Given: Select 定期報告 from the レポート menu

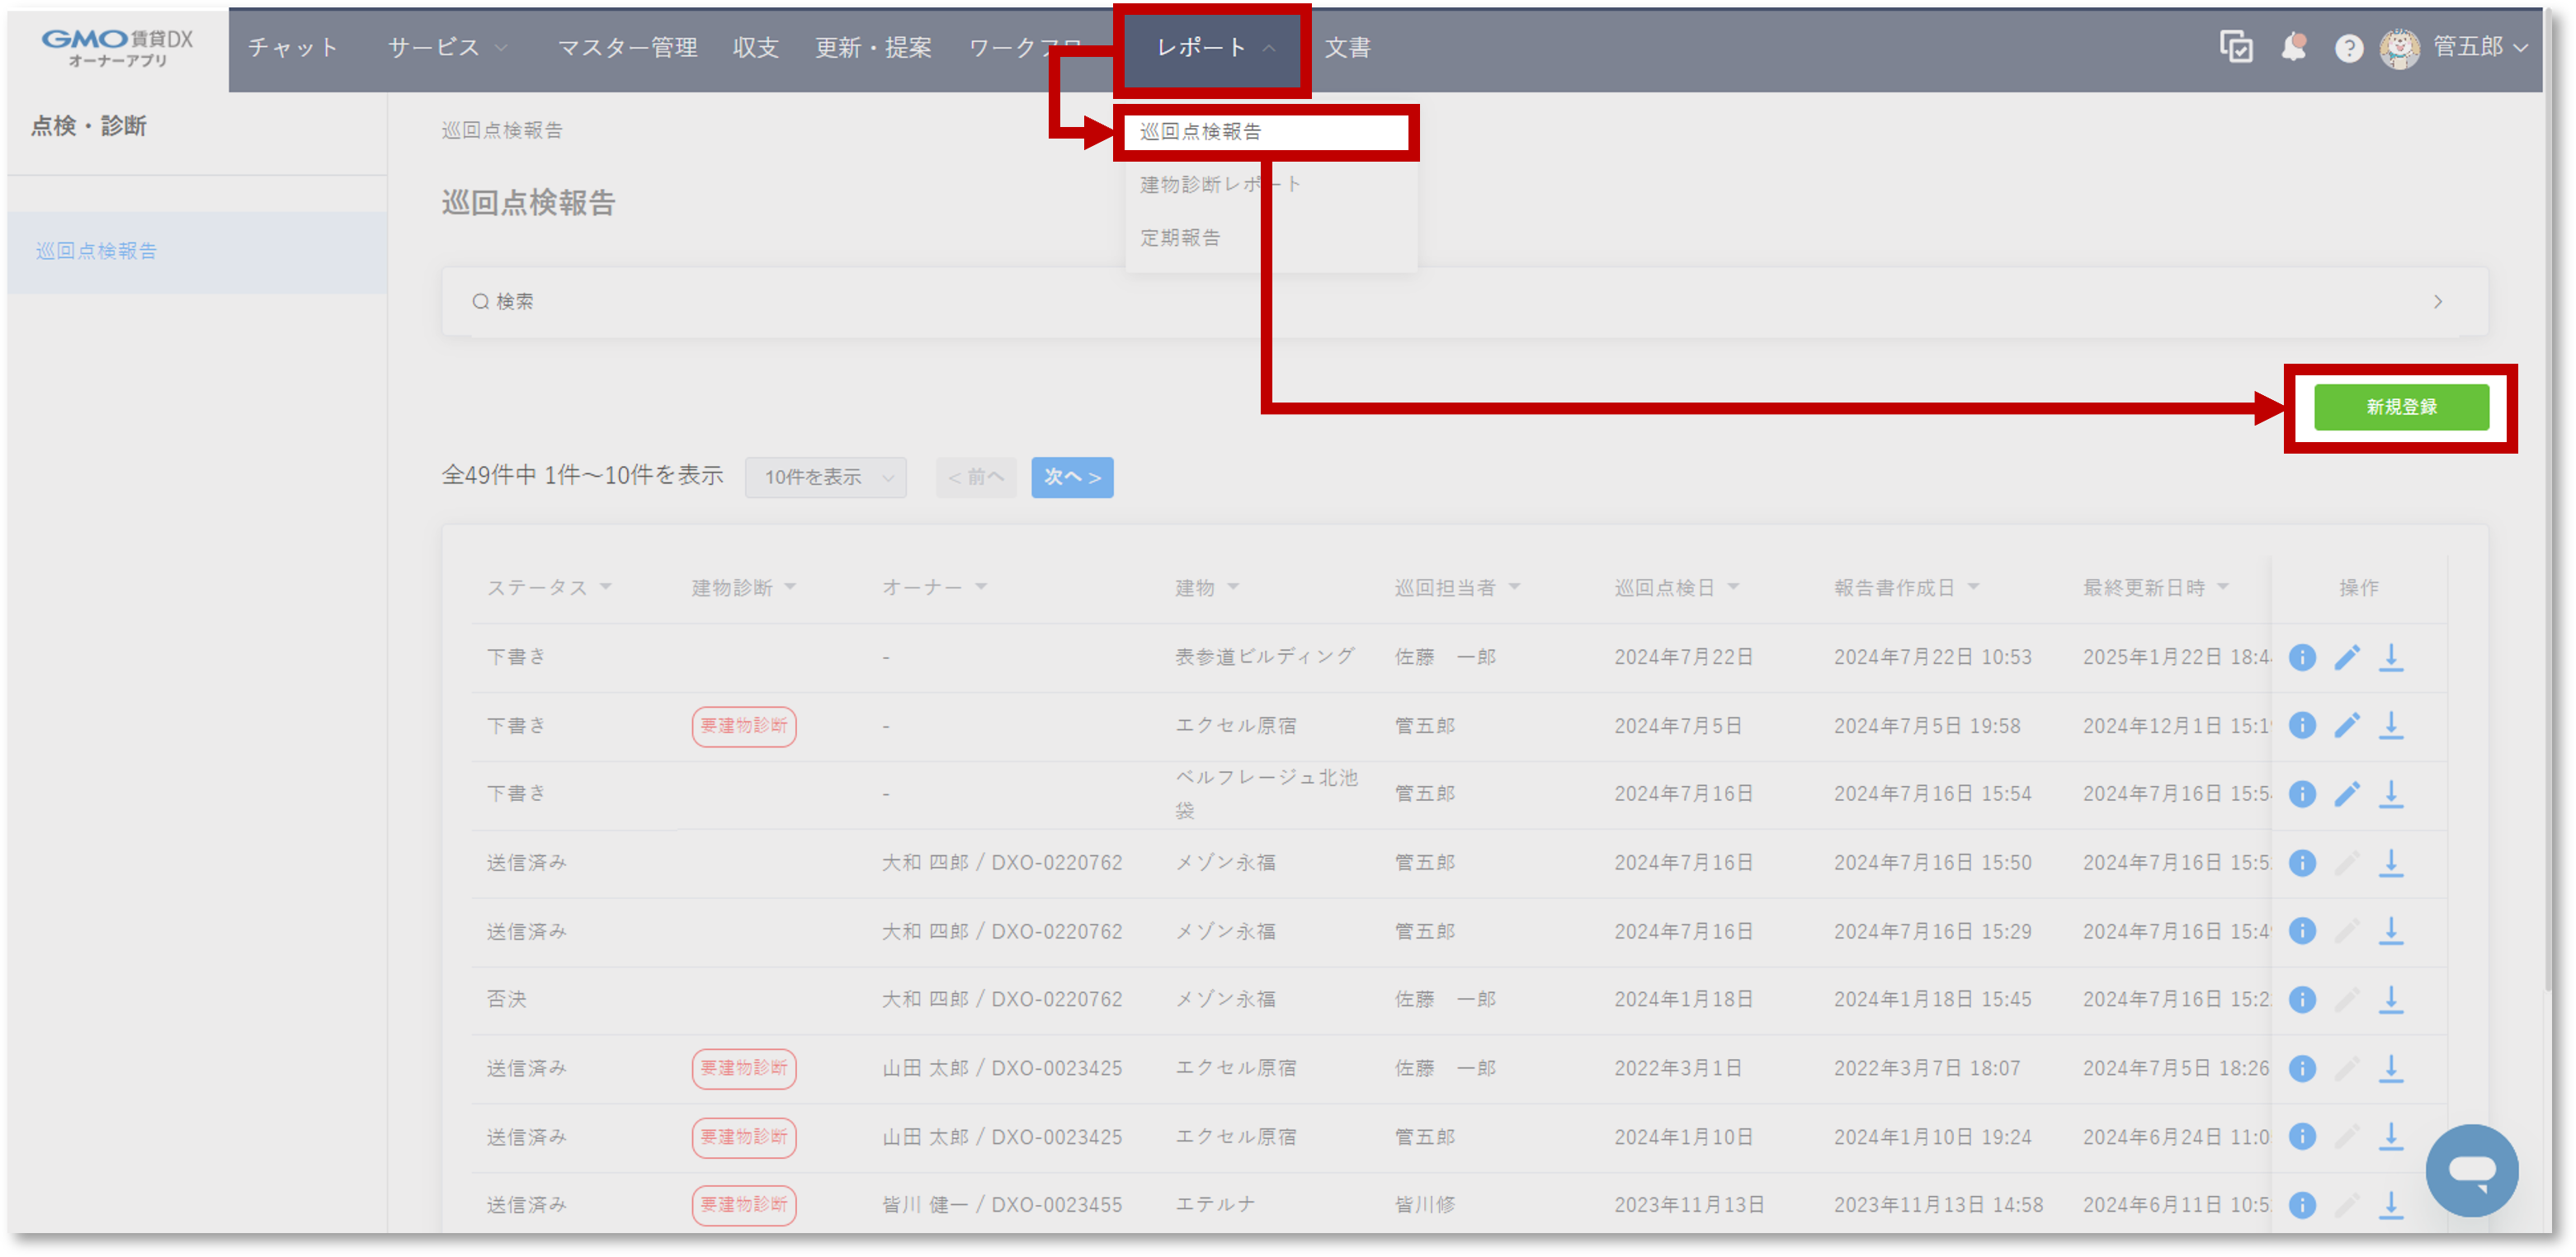Looking at the screenshot, I should coord(1180,238).
